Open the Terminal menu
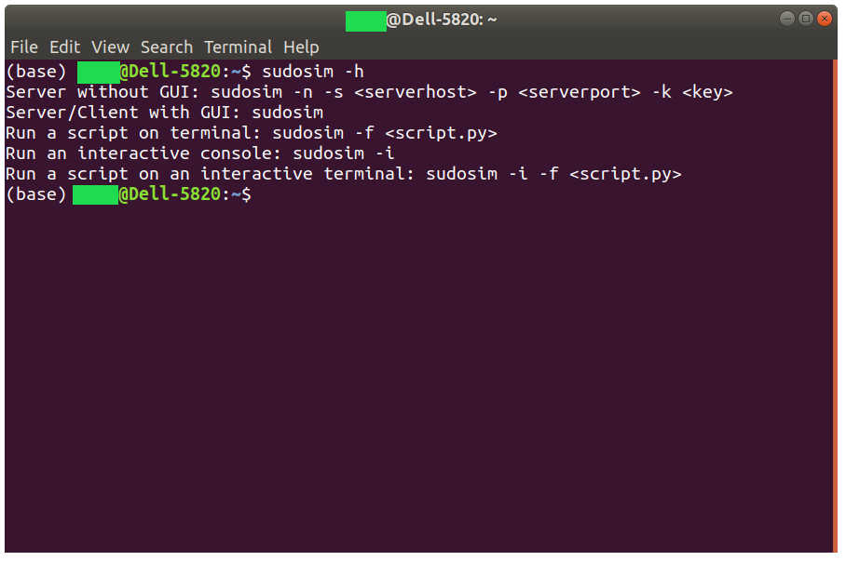Screen dimensions: 846x561 pyautogui.click(x=238, y=47)
